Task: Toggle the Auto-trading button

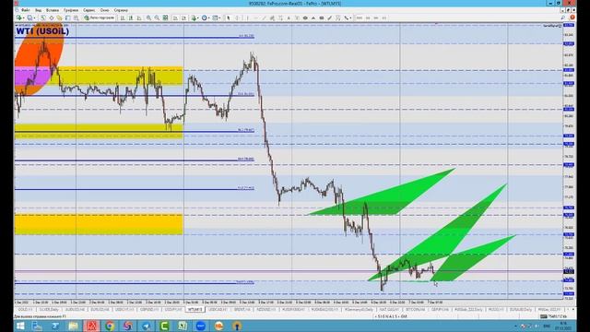Action: point(100,18)
